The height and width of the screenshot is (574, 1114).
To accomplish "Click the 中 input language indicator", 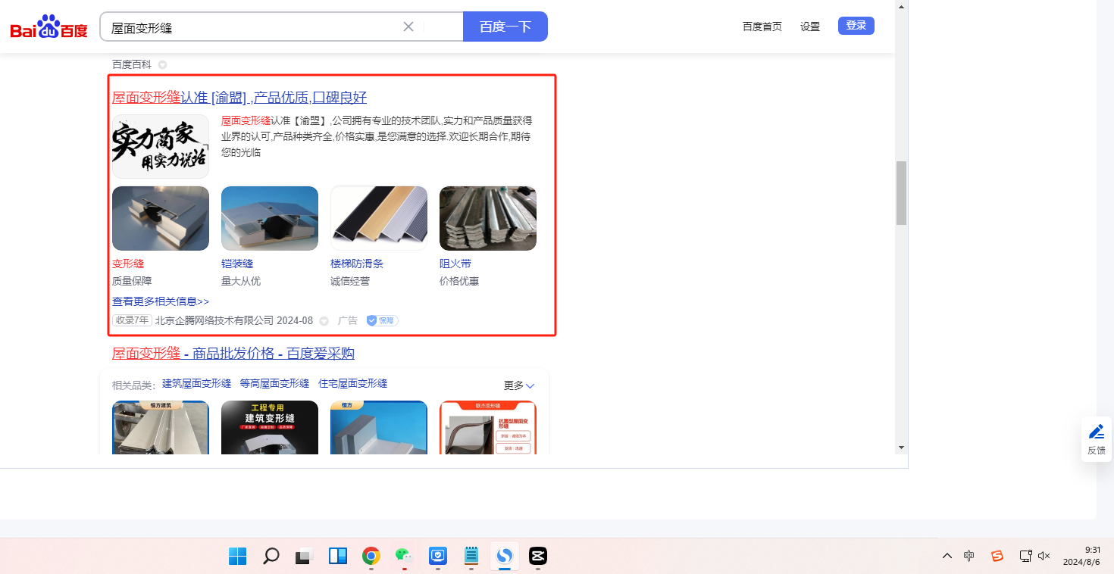I will point(968,556).
